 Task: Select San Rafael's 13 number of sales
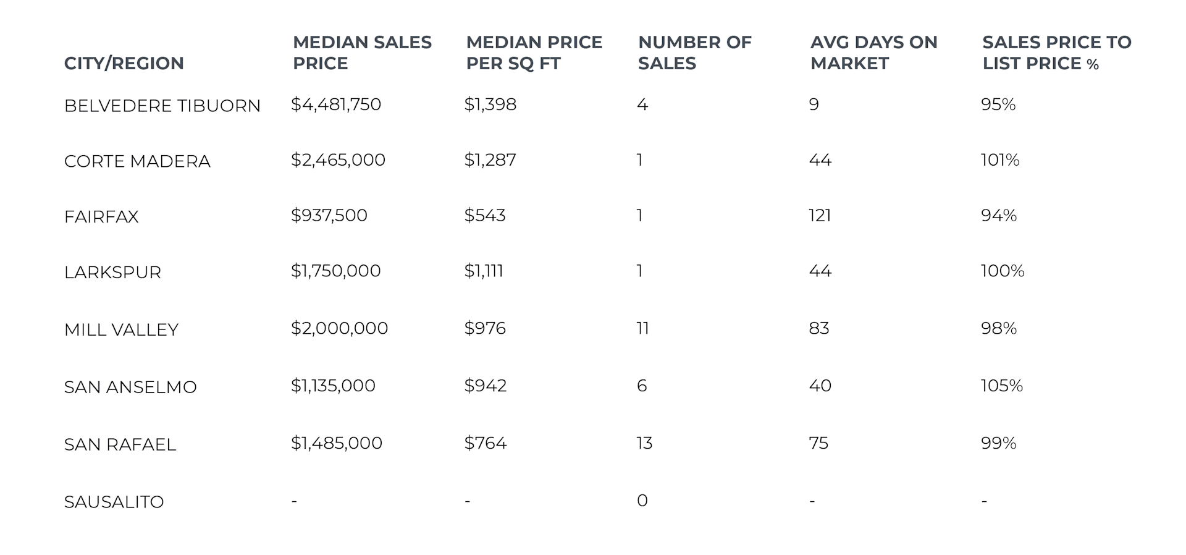click(644, 443)
